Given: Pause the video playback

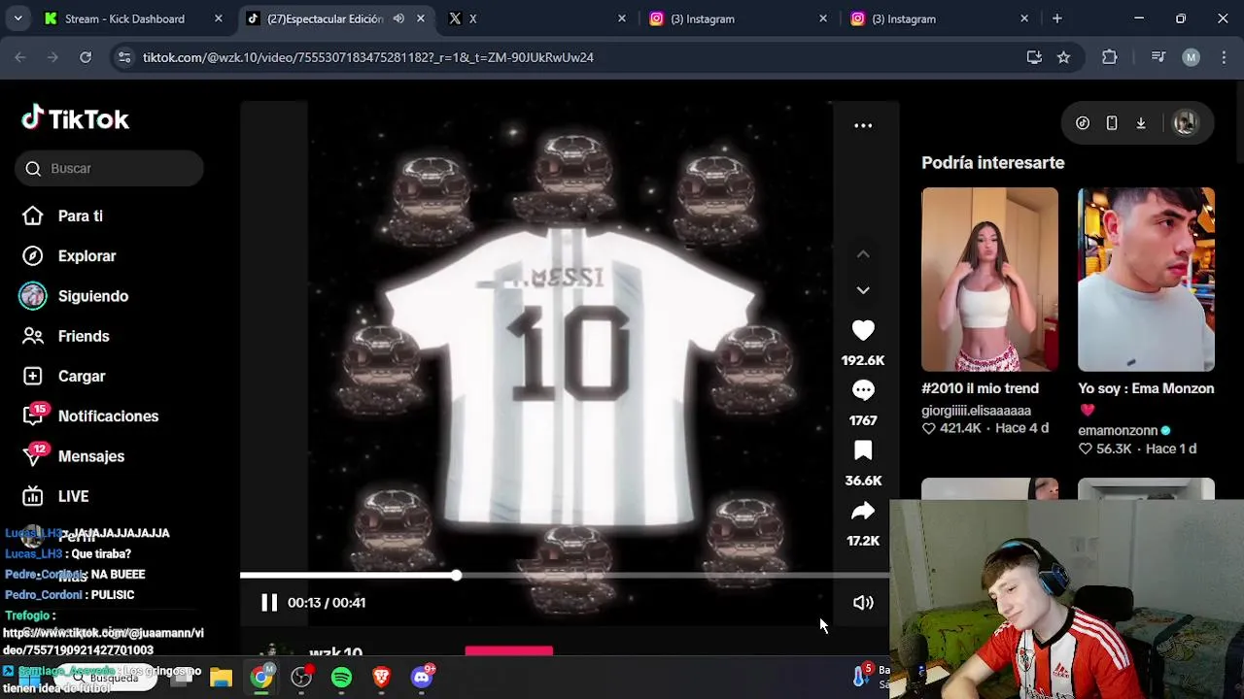Looking at the screenshot, I should 269,603.
